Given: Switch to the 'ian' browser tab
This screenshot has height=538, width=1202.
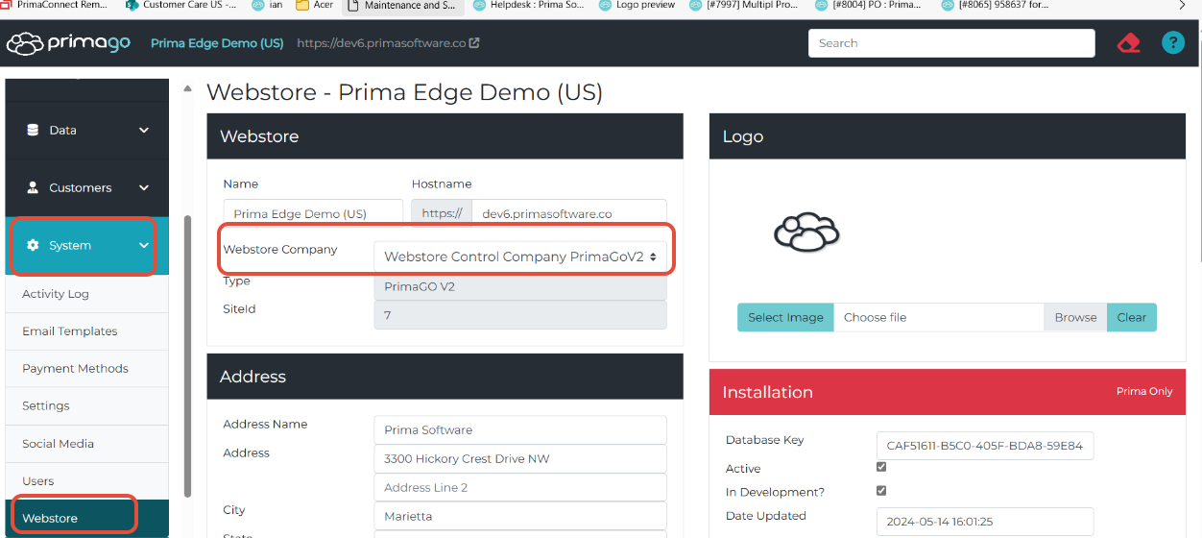Looking at the screenshot, I should click(267, 5).
